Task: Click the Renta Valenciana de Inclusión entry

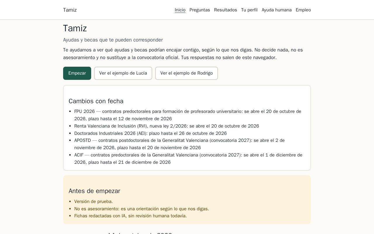Action: 167,126
